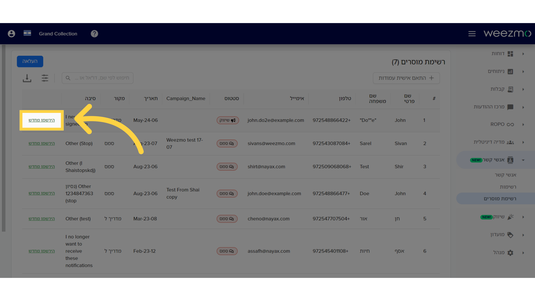Click the סמס status badge for sivans@weezmo.com
Screen dimensions: 535x301
(227, 144)
